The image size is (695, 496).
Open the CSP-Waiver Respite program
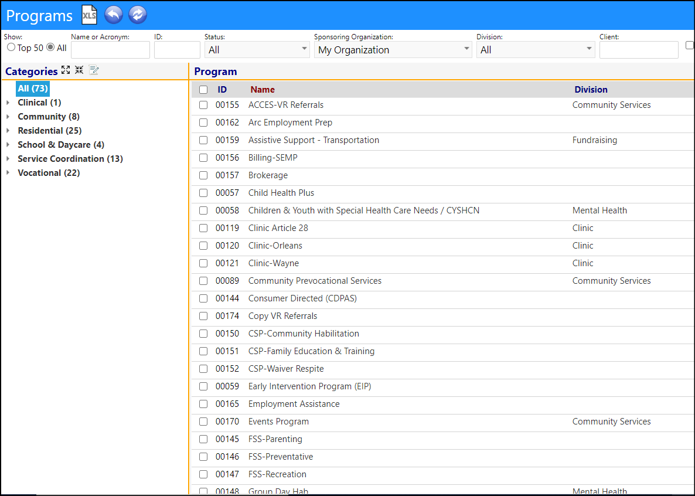click(286, 369)
